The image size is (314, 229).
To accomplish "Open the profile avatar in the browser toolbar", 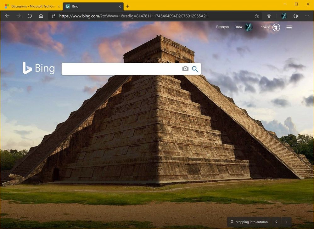I will 284,16.
